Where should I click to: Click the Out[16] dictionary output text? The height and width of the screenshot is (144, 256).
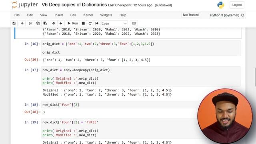96,60
